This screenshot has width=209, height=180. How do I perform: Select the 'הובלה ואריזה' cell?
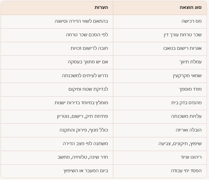tap(188, 130)
